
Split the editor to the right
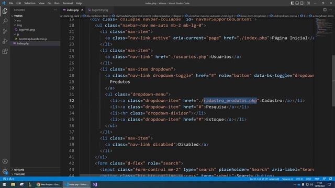pos(325,10)
